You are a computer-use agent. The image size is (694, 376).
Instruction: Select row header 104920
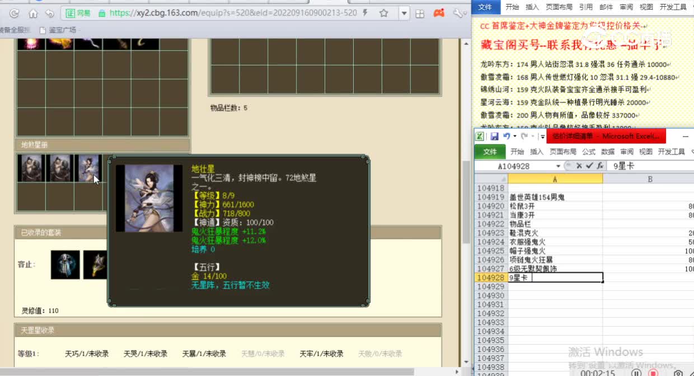point(491,206)
